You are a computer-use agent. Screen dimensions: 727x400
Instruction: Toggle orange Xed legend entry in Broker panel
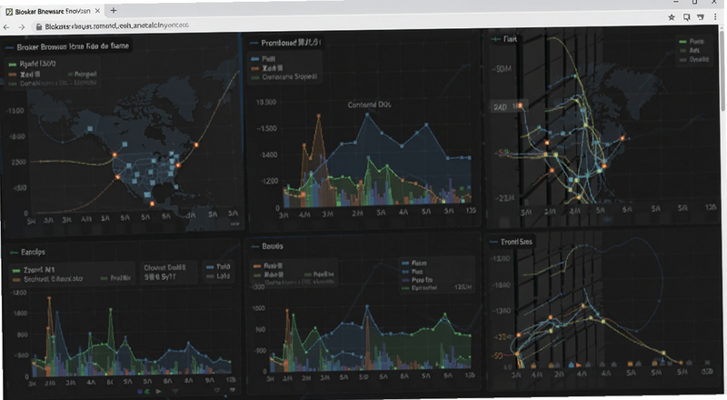[x=25, y=74]
